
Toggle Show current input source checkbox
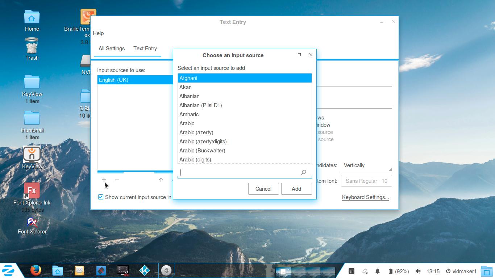coord(101,197)
